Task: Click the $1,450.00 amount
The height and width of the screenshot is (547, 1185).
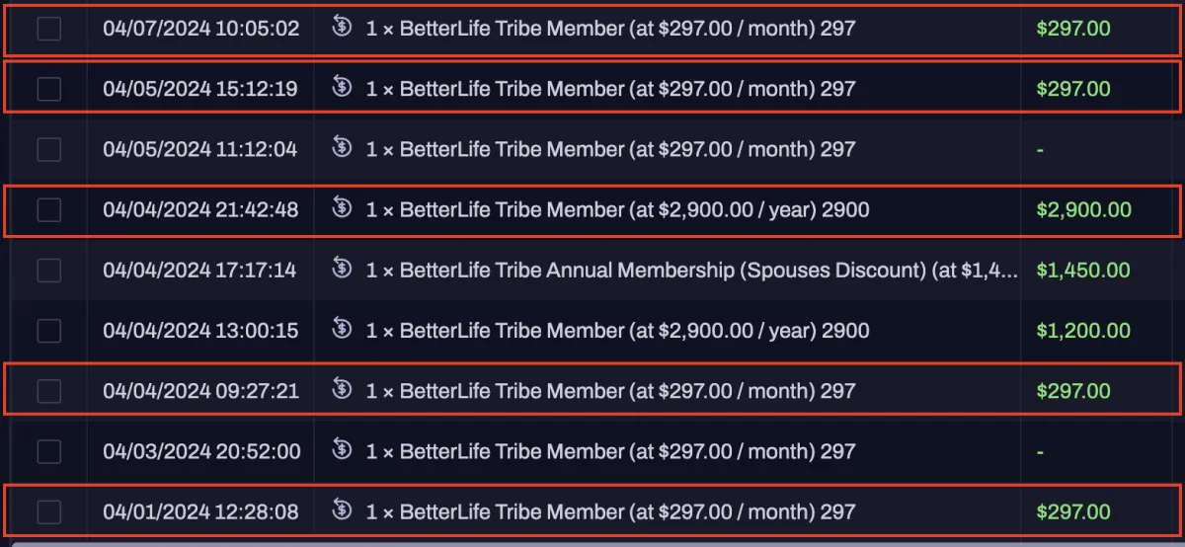Action: [x=1083, y=271]
